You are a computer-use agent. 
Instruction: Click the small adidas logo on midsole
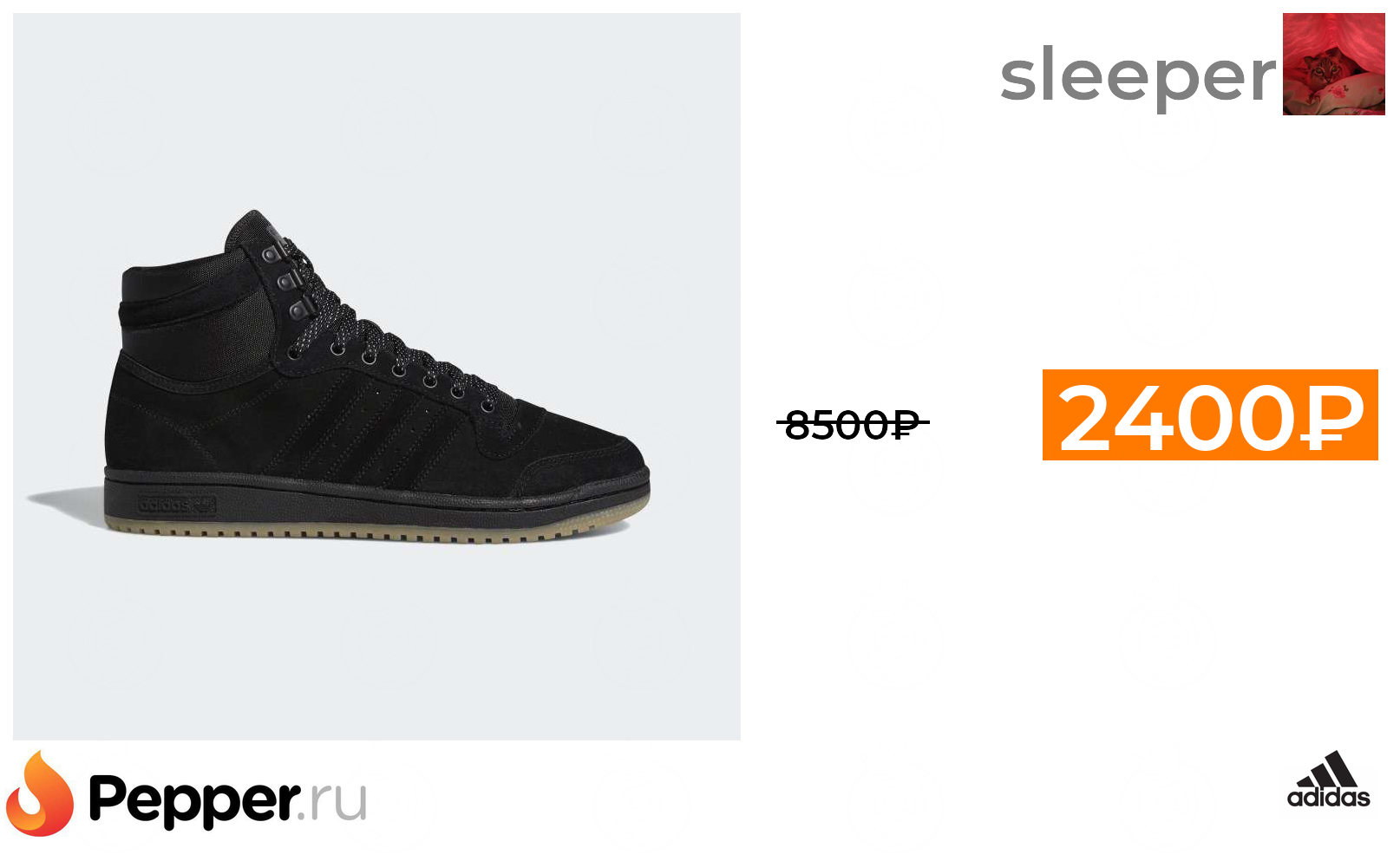[177, 505]
